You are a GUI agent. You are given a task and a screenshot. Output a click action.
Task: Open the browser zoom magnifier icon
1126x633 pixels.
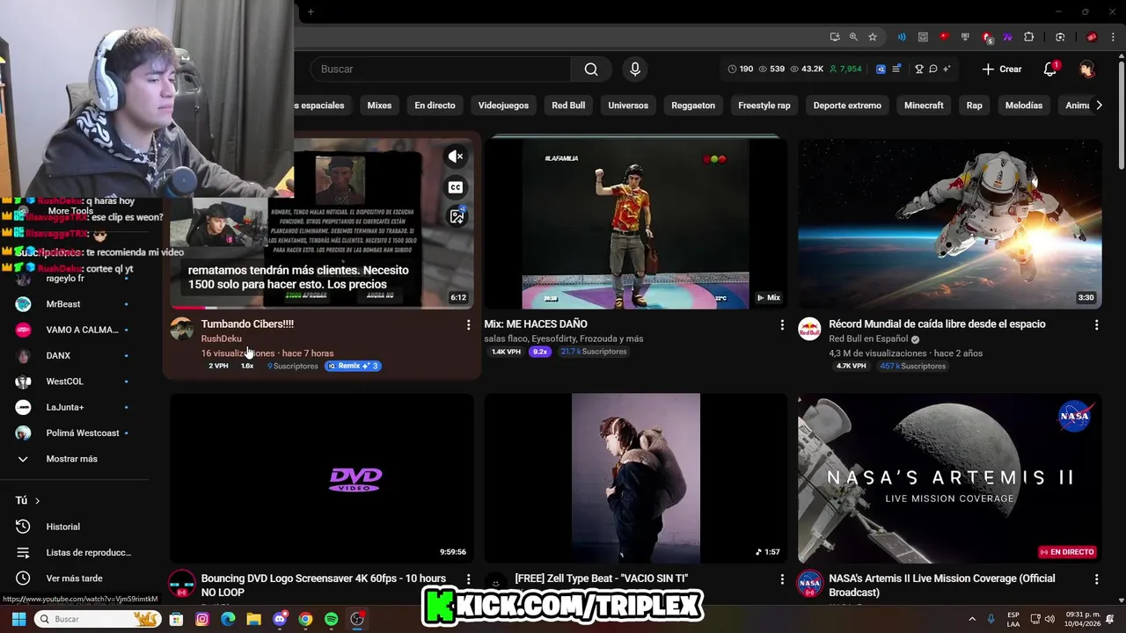(x=853, y=37)
